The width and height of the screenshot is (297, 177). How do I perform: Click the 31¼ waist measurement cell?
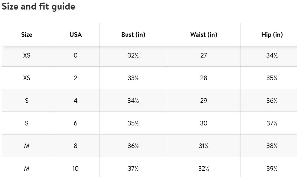click(204, 146)
